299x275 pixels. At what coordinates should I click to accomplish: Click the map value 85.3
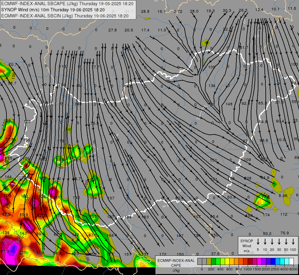[x=263, y=103]
